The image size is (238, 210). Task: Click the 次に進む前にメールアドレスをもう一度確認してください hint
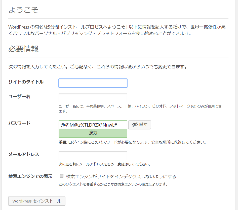tap(105, 164)
